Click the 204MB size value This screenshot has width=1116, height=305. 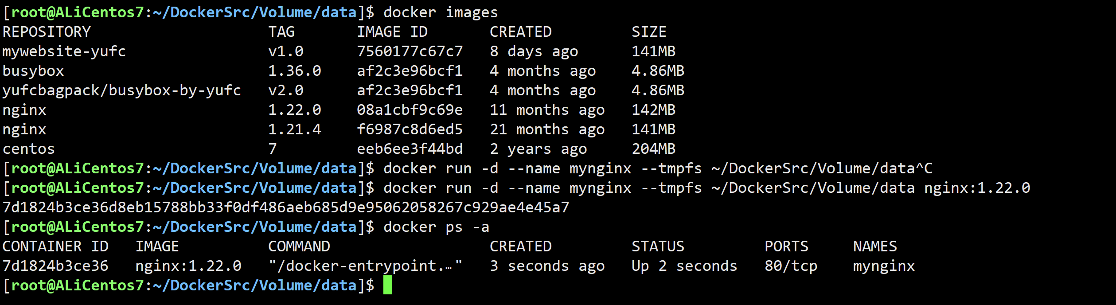click(653, 149)
